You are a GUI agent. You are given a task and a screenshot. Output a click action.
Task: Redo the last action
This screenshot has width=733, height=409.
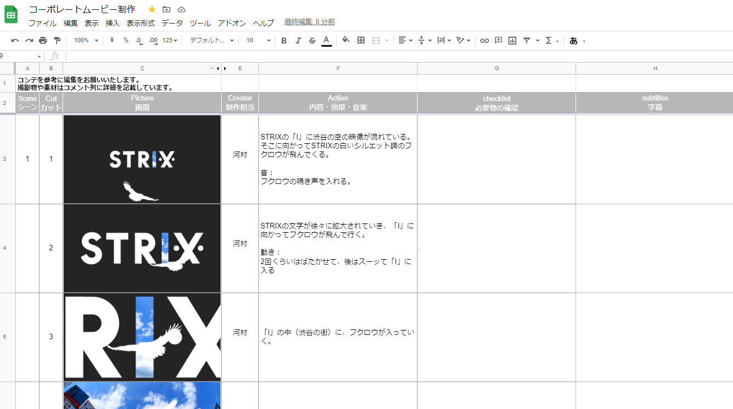29,41
